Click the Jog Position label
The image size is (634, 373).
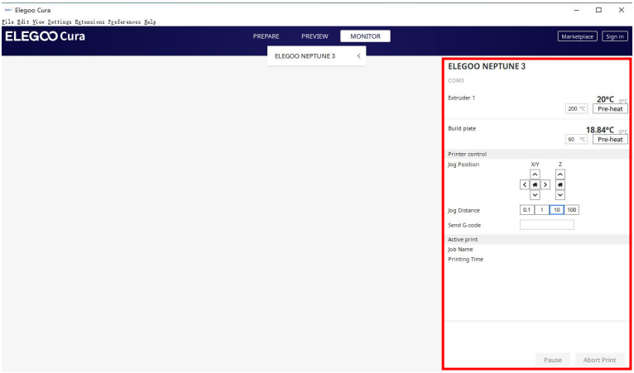point(463,165)
